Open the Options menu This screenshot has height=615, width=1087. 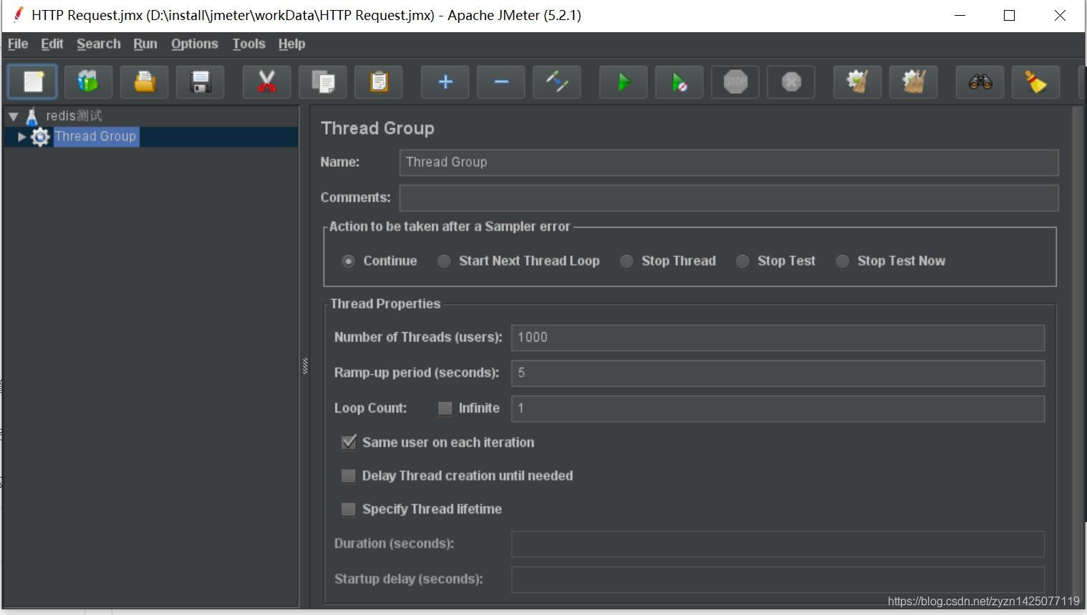[x=195, y=44]
